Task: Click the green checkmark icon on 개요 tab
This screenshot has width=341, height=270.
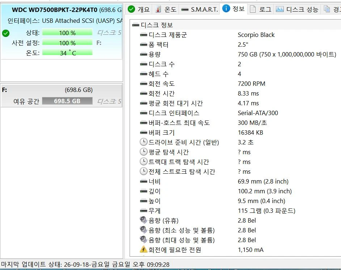Action: pyautogui.click(x=131, y=9)
